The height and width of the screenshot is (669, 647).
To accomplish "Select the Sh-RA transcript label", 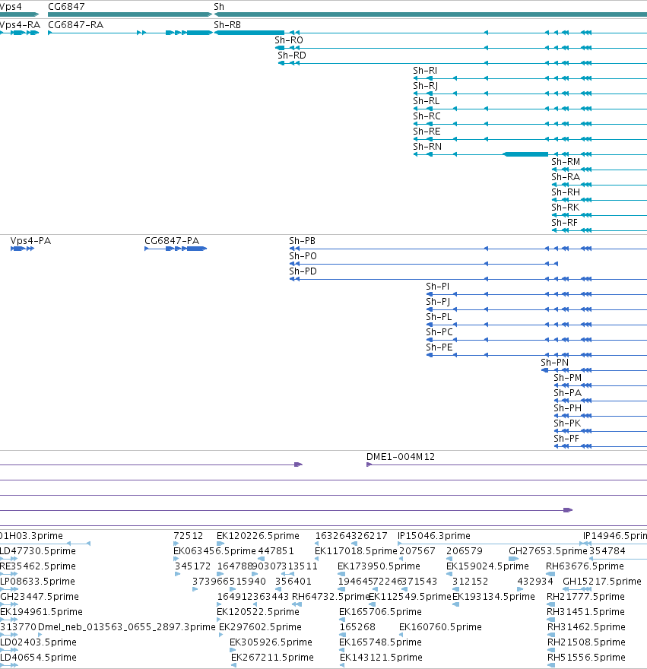I will [x=566, y=177].
